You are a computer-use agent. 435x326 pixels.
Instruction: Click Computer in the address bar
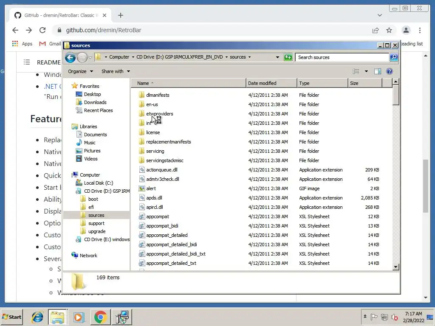[119, 57]
